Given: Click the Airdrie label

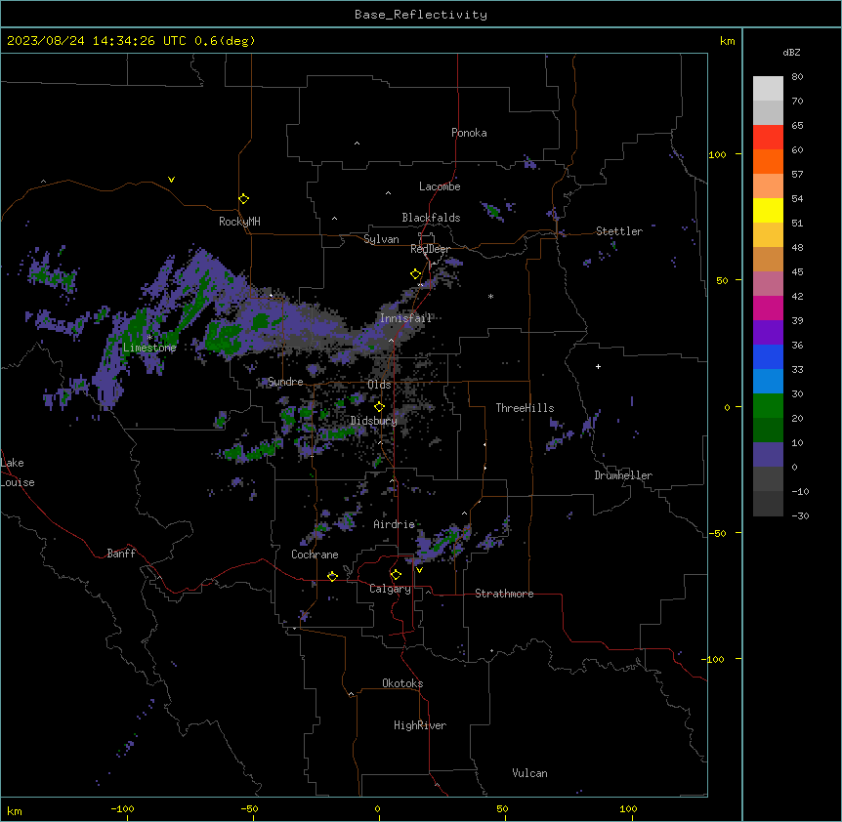Looking at the screenshot, I should point(394,524).
